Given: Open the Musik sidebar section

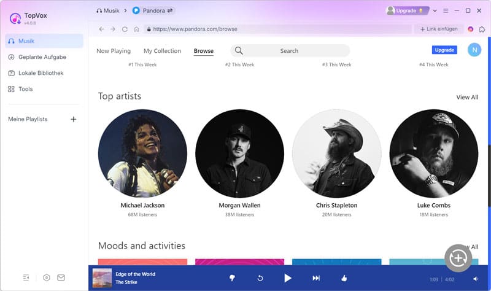Looking at the screenshot, I should tap(44, 41).
